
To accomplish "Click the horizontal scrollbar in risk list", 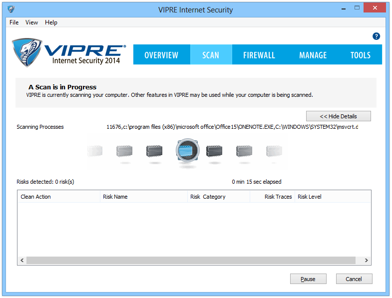I will pyautogui.click(x=190, y=261).
